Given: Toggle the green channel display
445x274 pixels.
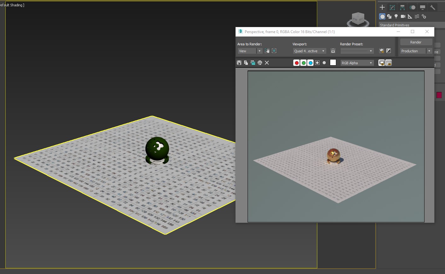Looking at the screenshot, I should [303, 63].
